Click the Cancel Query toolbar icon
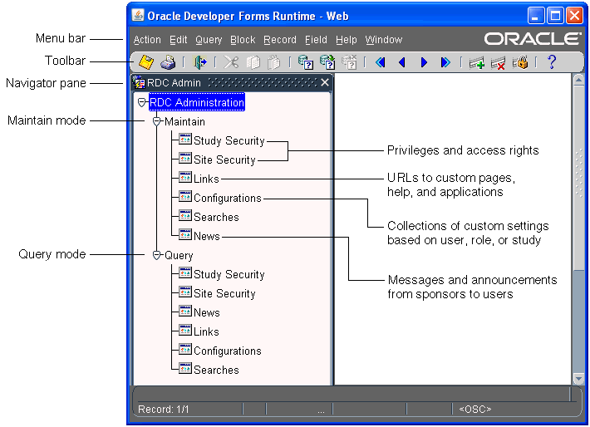The width and height of the screenshot is (590, 427). pos(349,62)
